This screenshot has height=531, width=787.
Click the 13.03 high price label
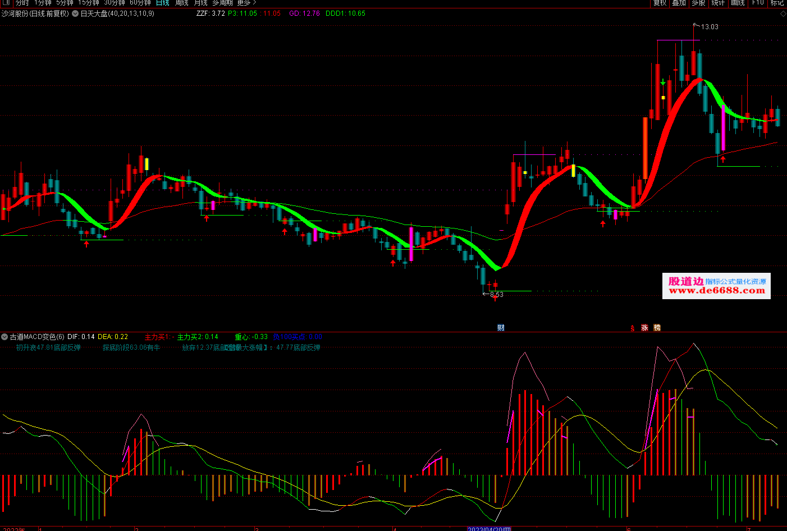(710, 26)
